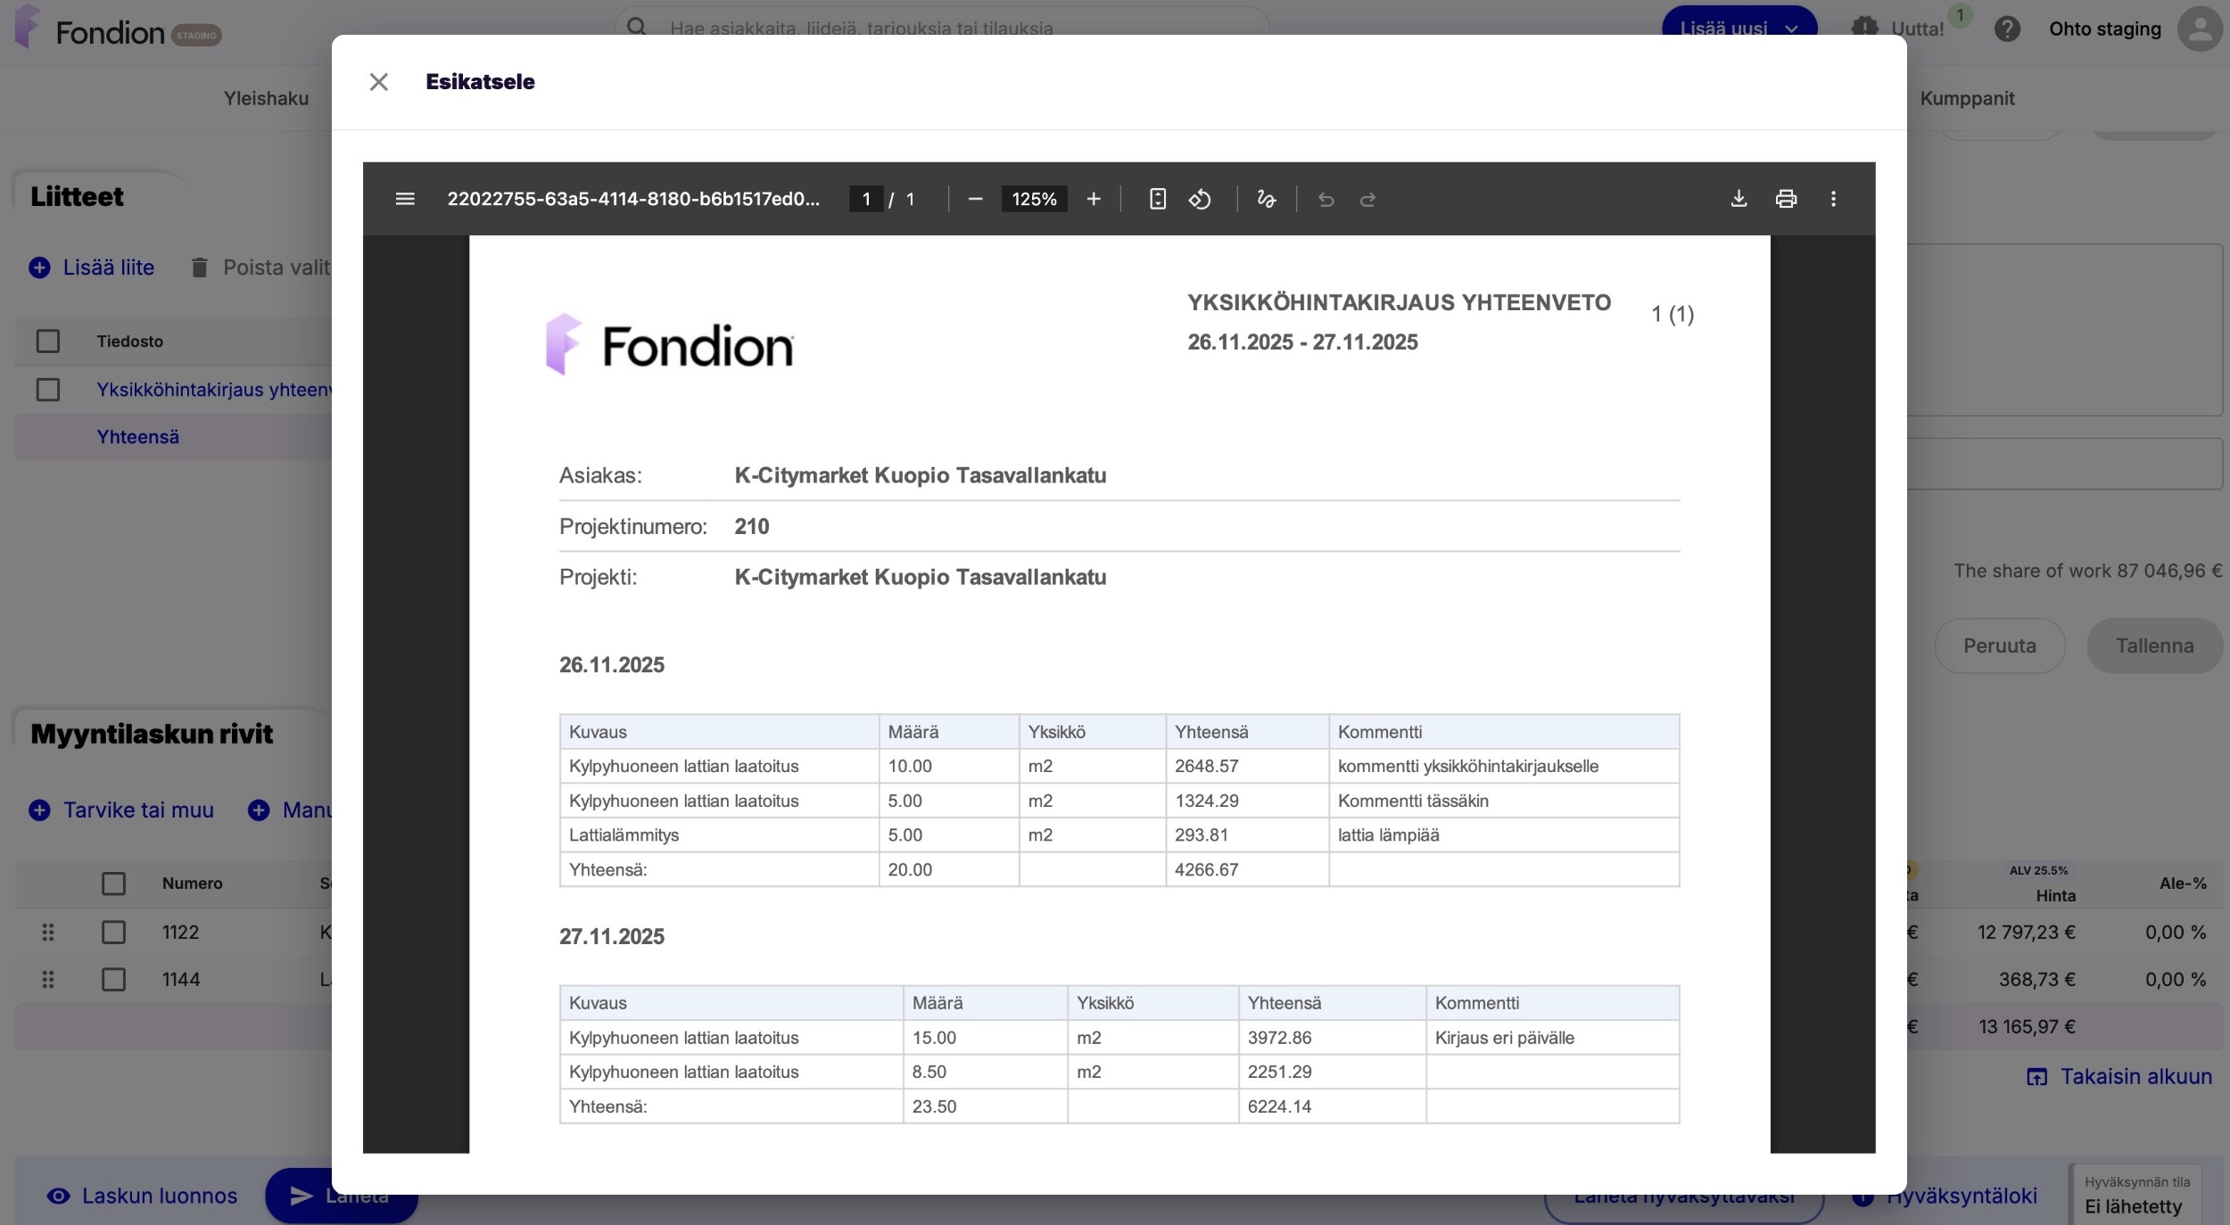
Task: Open the PDF sidebar hamburger menu
Action: pos(405,199)
